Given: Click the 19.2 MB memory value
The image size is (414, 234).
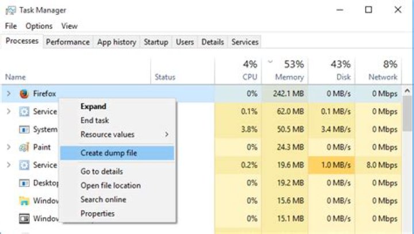Looking at the screenshot, I should pyautogui.click(x=290, y=183).
